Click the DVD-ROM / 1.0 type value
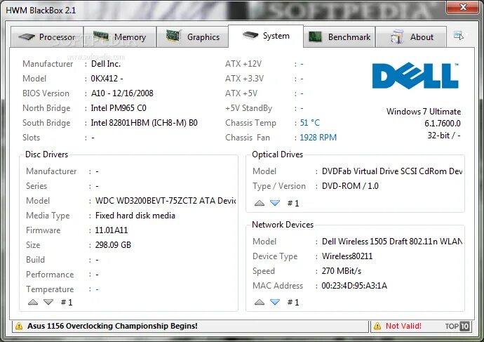 click(x=350, y=186)
